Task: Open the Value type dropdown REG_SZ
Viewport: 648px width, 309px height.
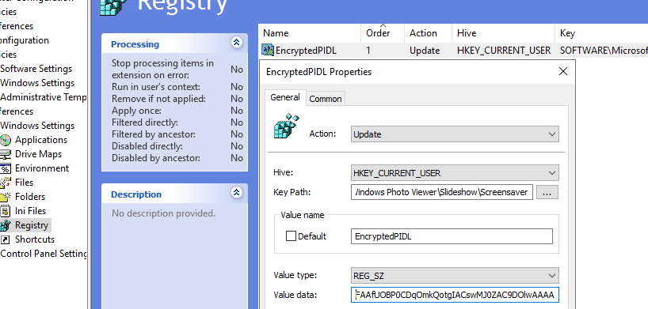Action: [455, 276]
